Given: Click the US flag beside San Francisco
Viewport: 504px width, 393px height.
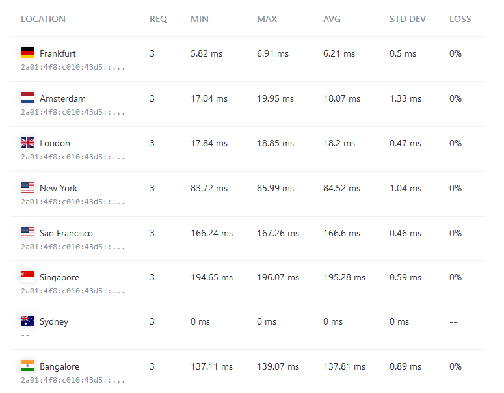Looking at the screenshot, I should coord(27,233).
